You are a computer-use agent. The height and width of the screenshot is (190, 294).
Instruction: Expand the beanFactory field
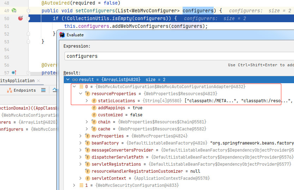[80, 143]
